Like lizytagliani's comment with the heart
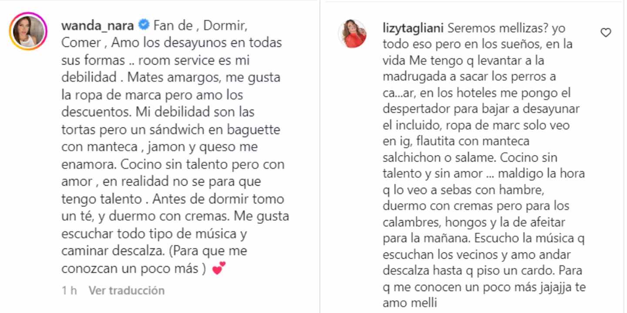Viewport: 627px width, 313px height. coord(606,33)
